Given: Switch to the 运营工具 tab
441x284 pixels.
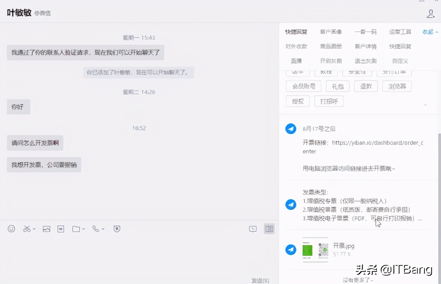Looking at the screenshot, I should pos(400,31).
